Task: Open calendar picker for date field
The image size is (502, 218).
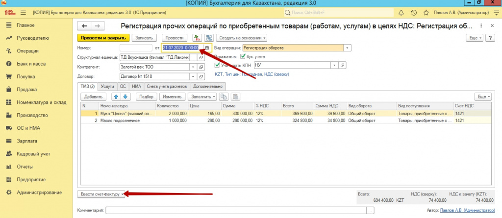Action: point(207,48)
